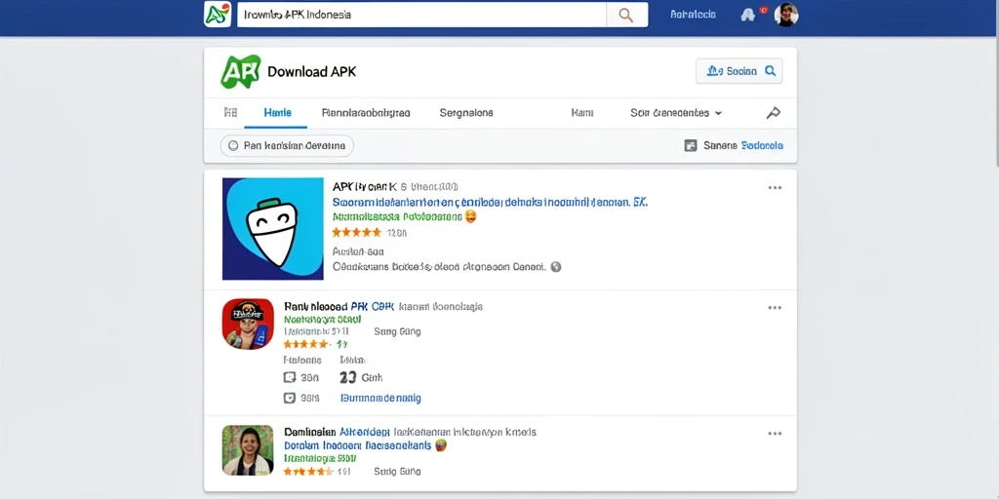Switch to the Home tab
The width and height of the screenshot is (999, 499).
coord(278,113)
